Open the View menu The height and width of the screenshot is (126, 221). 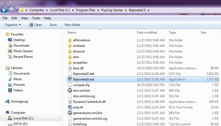coord(24,18)
